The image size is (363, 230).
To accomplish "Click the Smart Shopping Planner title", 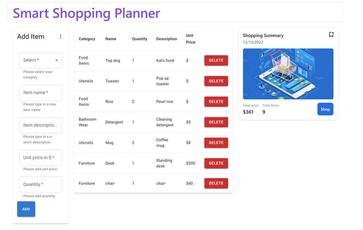I will click(86, 13).
